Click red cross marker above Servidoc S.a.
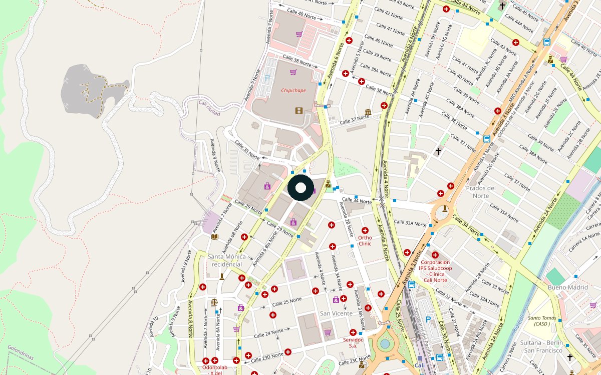 pos(353,332)
